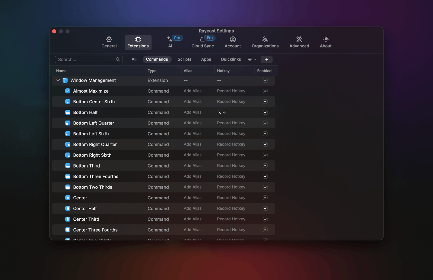Image resolution: width=433 pixels, height=280 pixels.
Task: Record Hotkey for Center Half
Action: point(231,209)
